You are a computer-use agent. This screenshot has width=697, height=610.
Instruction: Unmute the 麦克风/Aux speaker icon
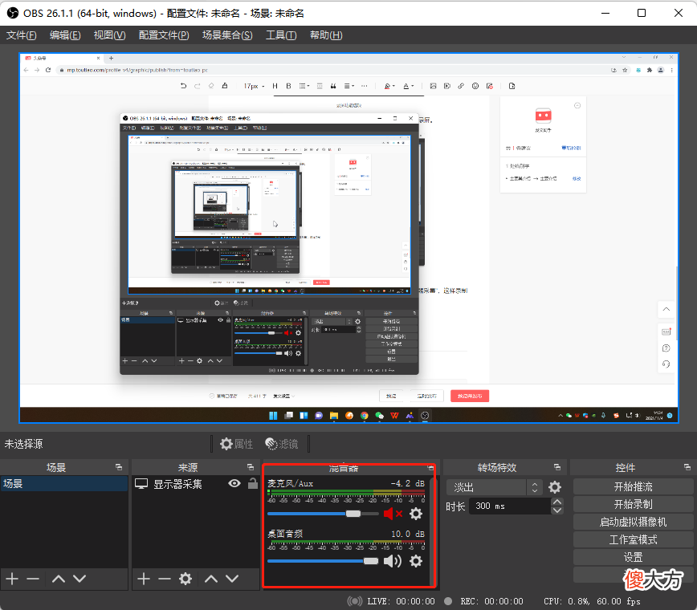point(393,514)
